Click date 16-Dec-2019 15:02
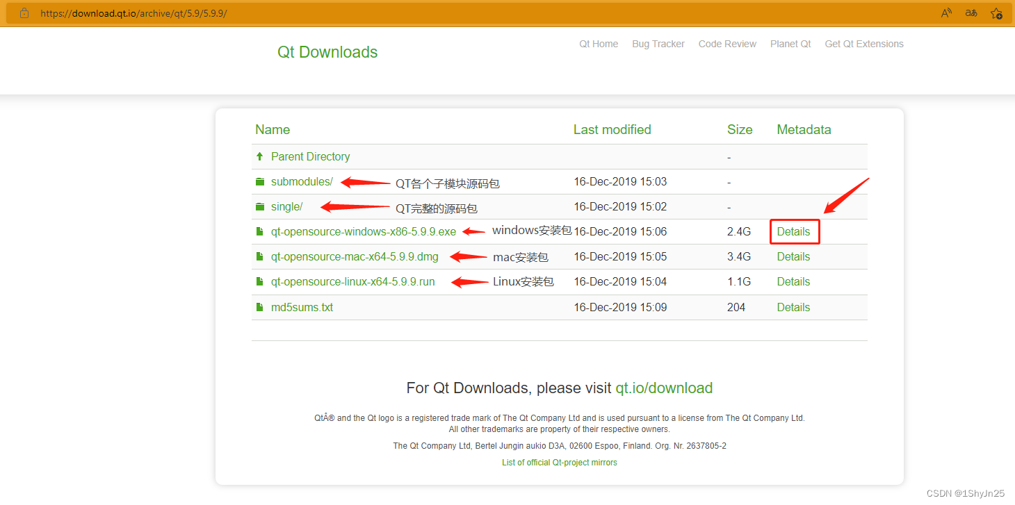 [620, 207]
